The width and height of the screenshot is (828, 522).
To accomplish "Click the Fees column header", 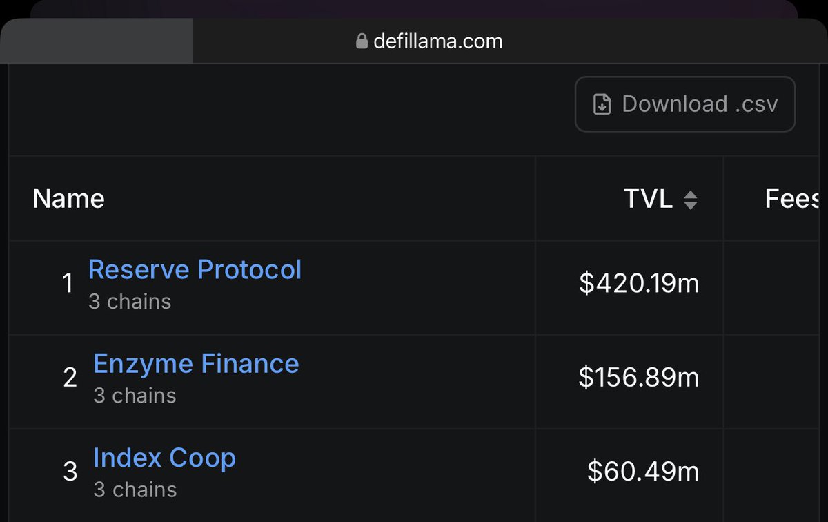I will tap(792, 199).
